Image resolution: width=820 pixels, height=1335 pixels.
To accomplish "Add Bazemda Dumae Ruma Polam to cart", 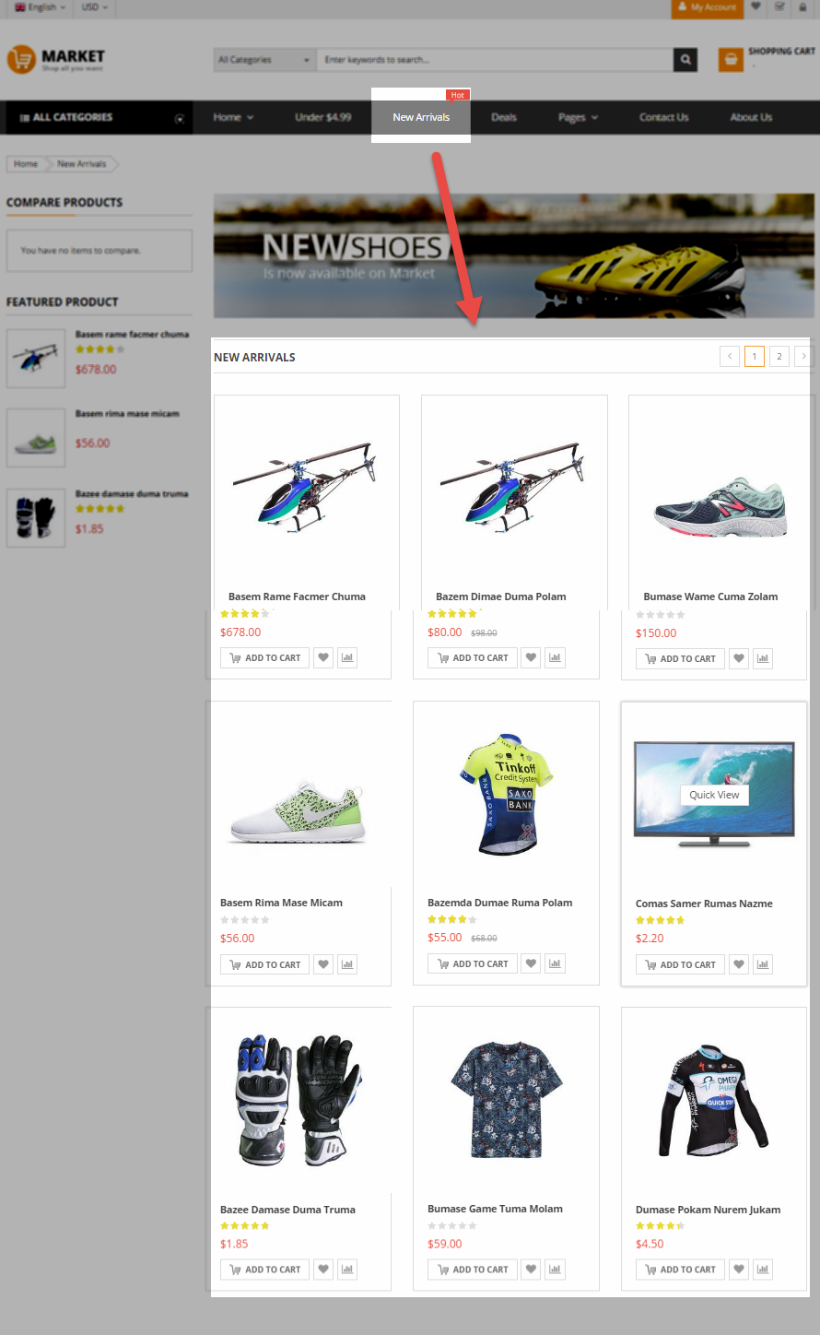I will 473,964.
